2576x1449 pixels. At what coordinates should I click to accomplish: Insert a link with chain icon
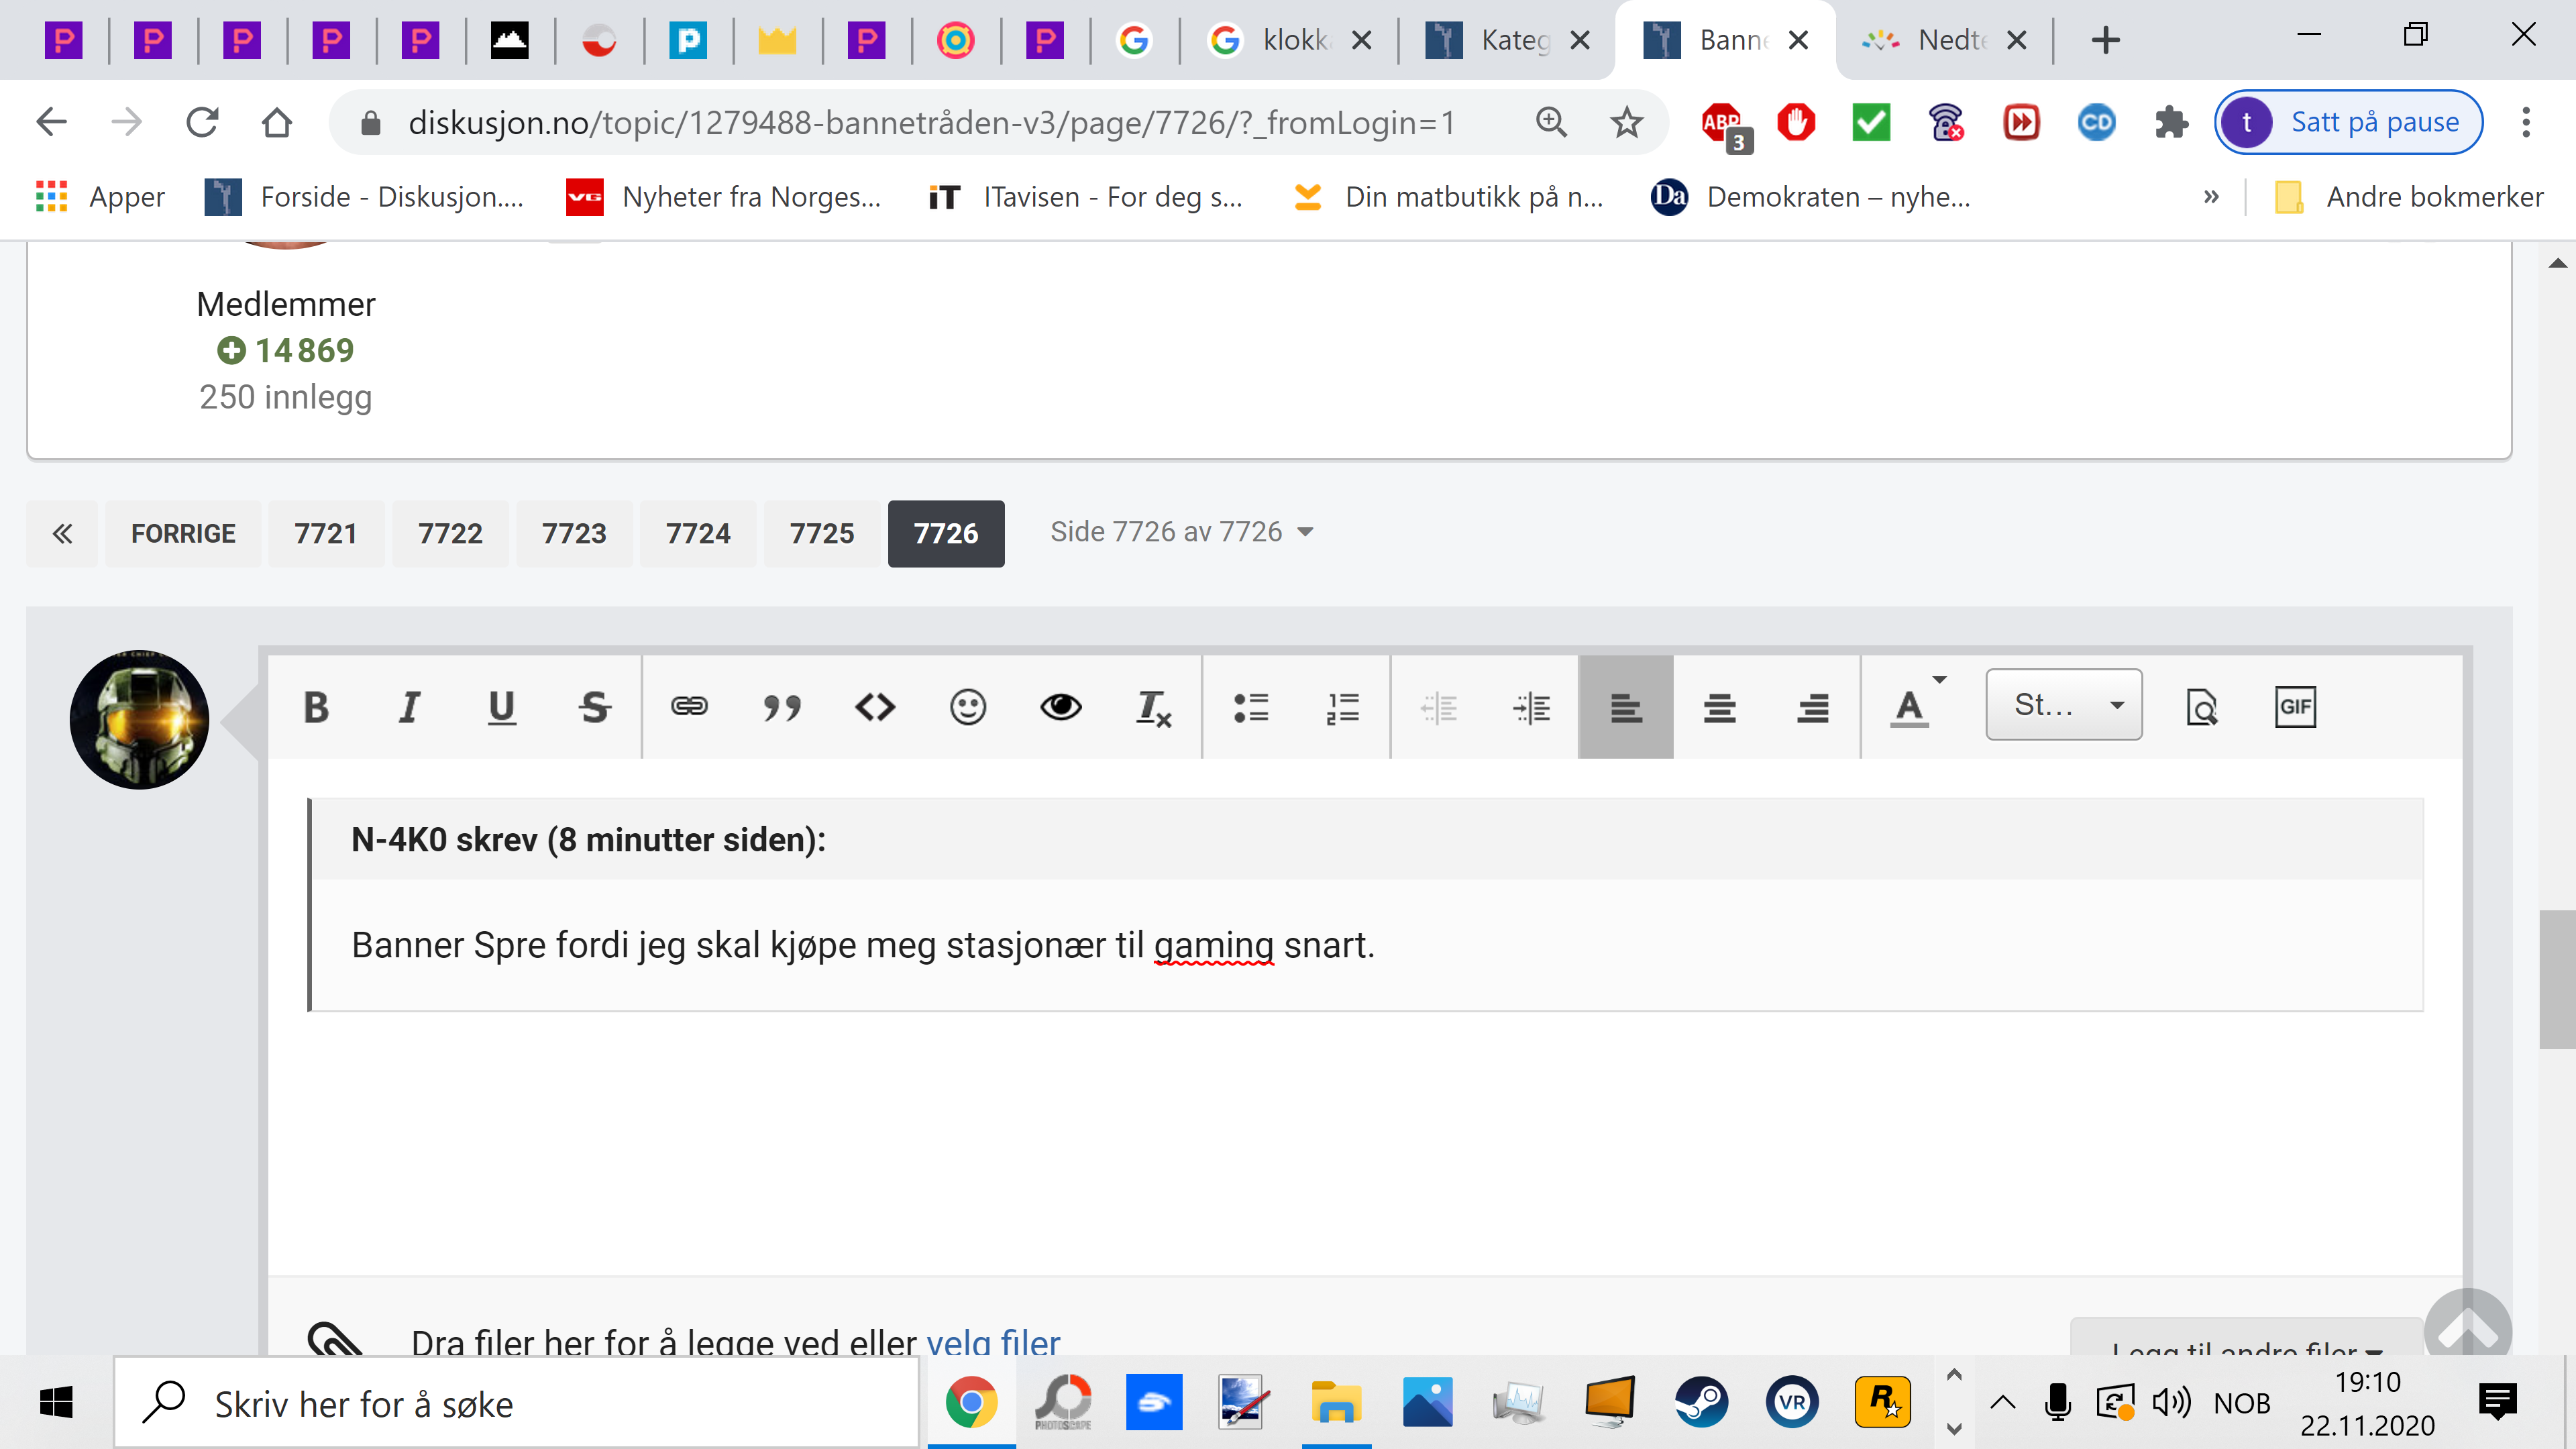coord(689,707)
